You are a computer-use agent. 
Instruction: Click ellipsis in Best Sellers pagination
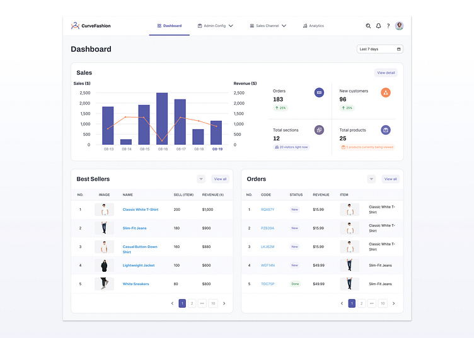tap(202, 303)
